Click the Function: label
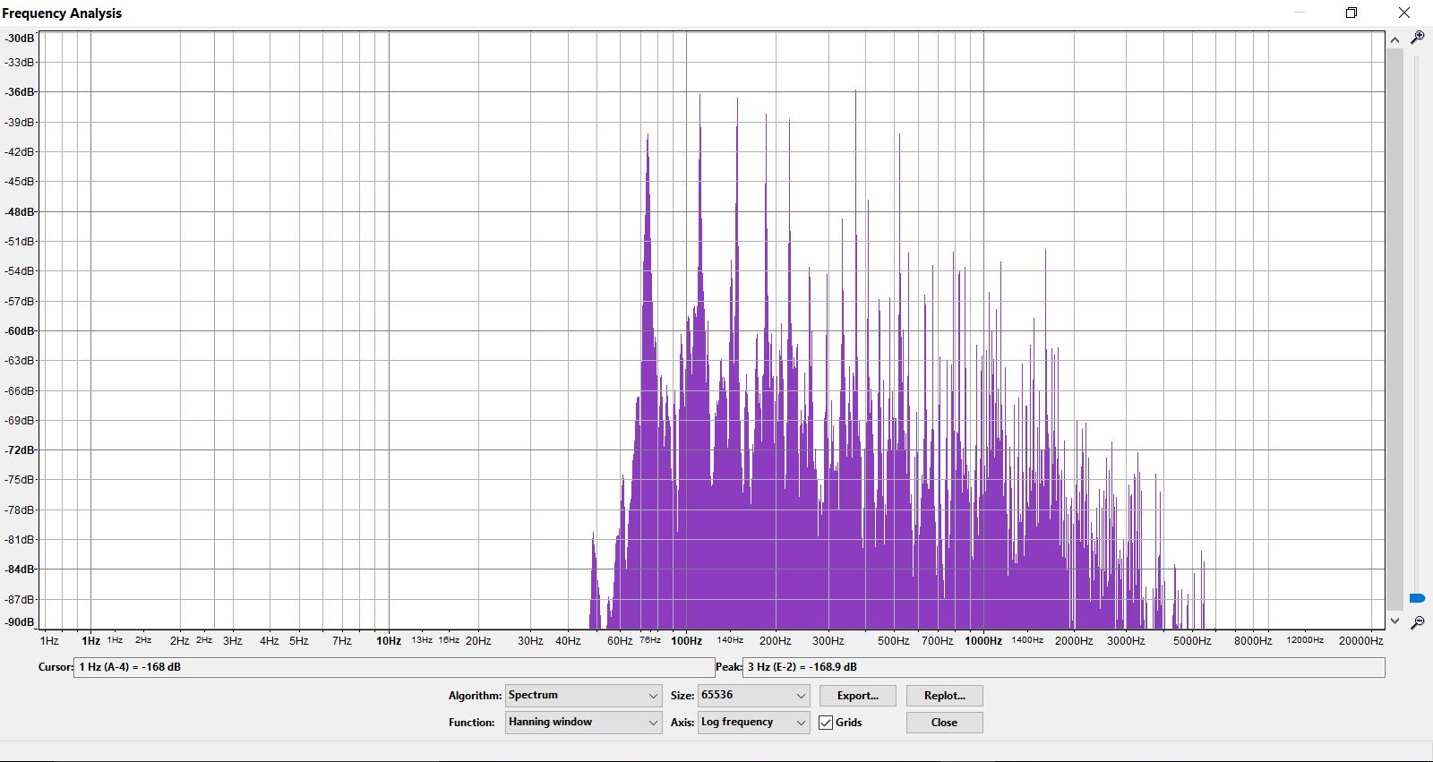The height and width of the screenshot is (762, 1433). point(472,723)
